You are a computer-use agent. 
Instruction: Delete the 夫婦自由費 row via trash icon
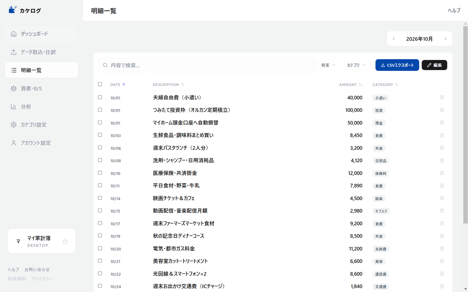click(442, 97)
